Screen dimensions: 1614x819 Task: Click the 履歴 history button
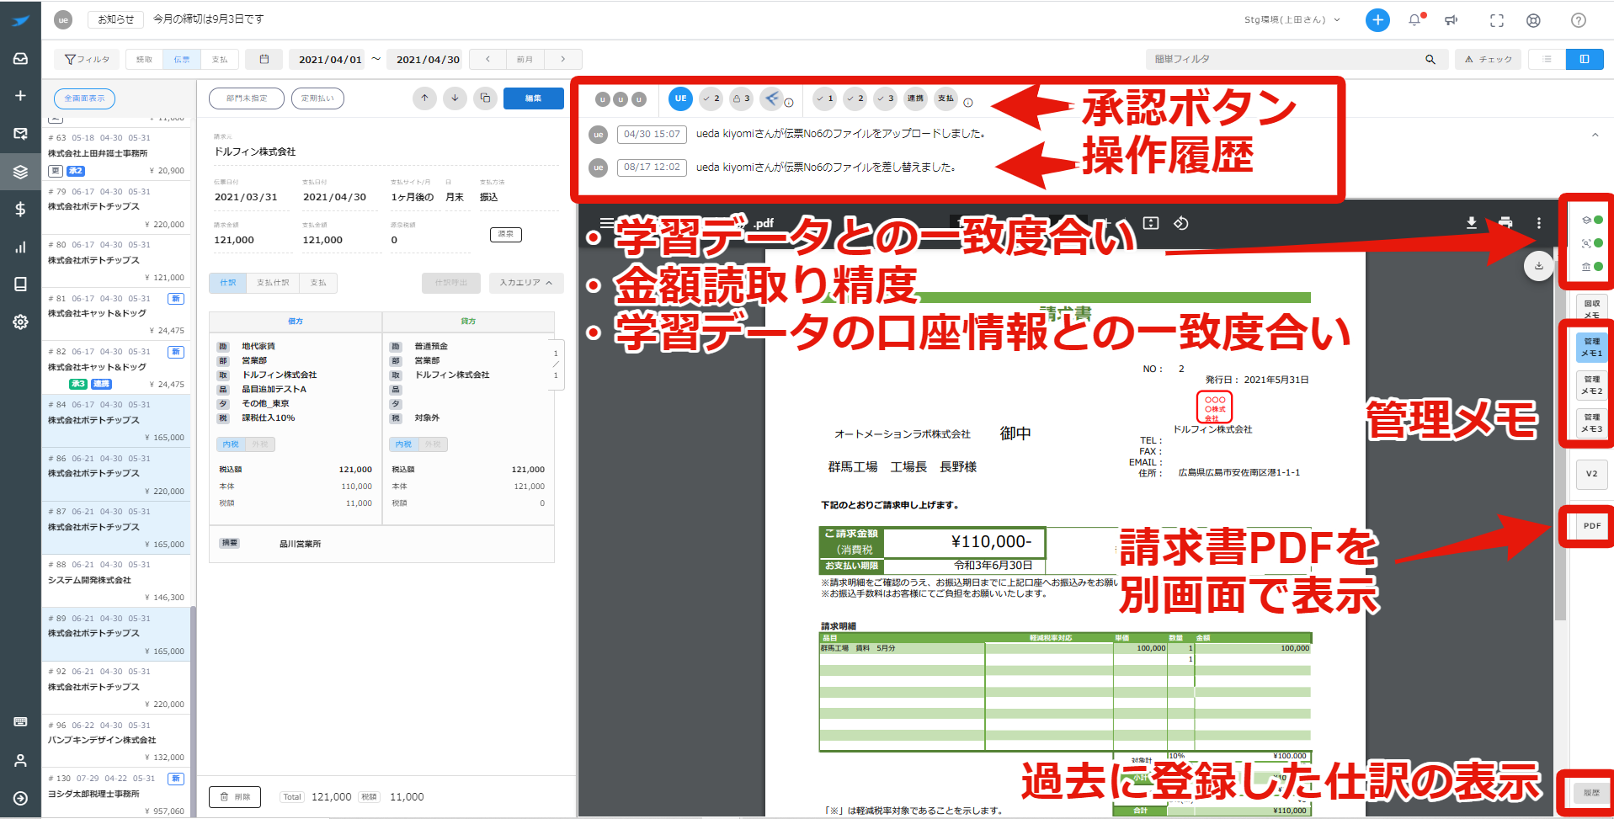coord(1591,793)
